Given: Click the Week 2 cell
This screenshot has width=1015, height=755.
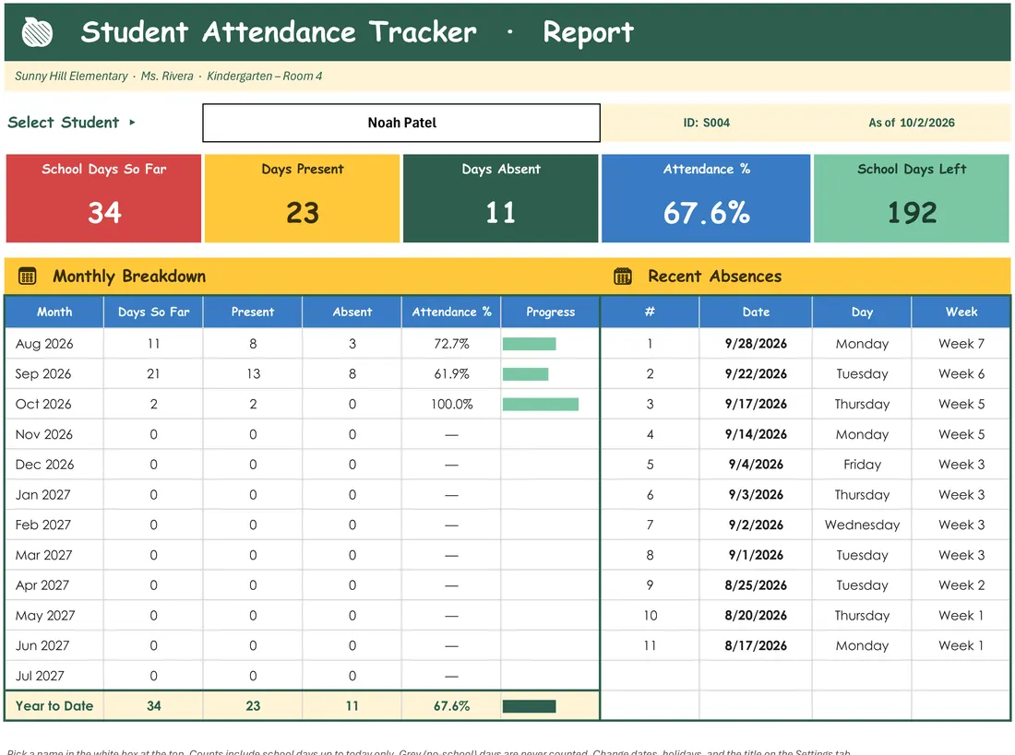Looking at the screenshot, I should (961, 585).
